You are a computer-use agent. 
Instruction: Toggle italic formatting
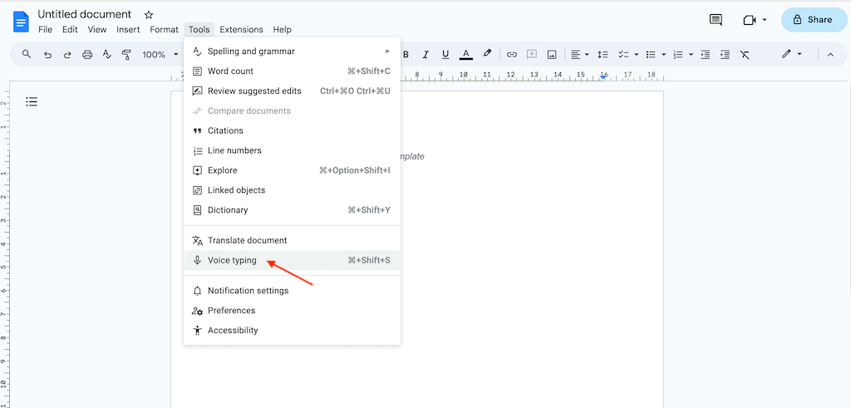coord(425,54)
